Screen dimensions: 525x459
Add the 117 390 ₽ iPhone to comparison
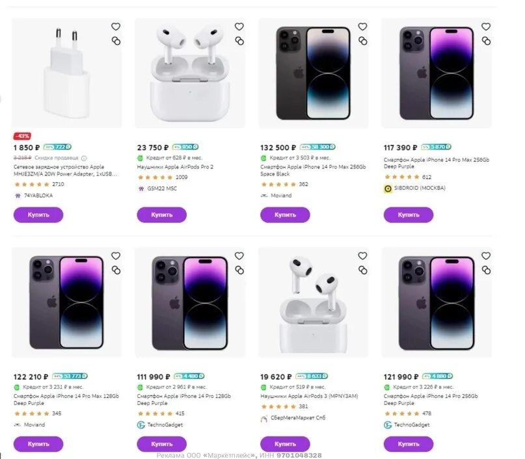tap(486, 41)
